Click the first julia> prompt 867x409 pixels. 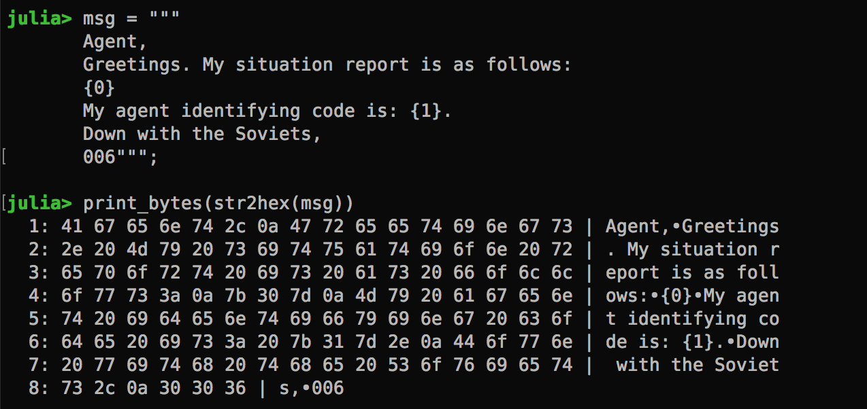[39, 19]
